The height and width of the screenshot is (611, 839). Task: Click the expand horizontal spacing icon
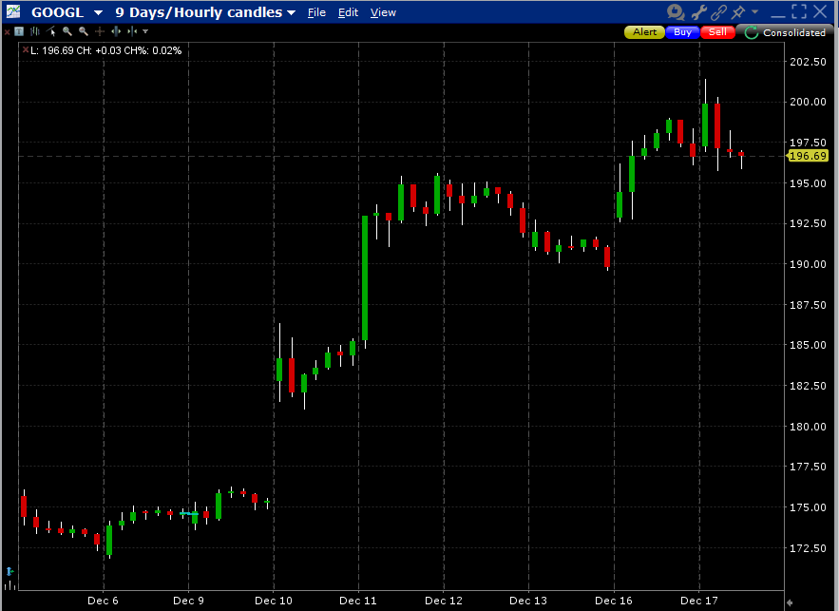pos(116,31)
